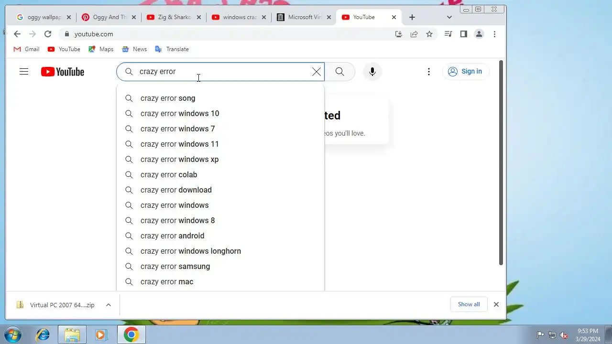Viewport: 612px width, 344px height.
Task: Open Windows Media Player in taskbar
Action: click(x=101, y=334)
